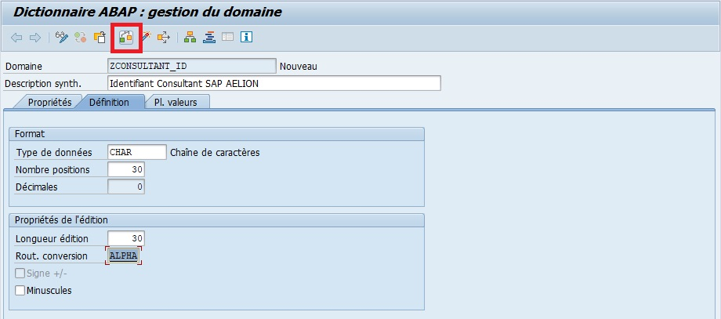The image size is (721, 319).
Task: Activate the domain with the magic wand icon
Action: 145,38
